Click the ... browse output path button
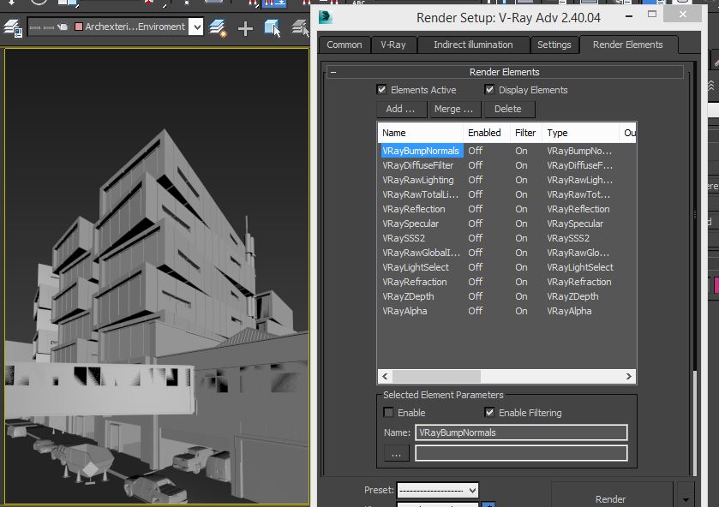Screen dimensions: 719x507 click(x=397, y=454)
